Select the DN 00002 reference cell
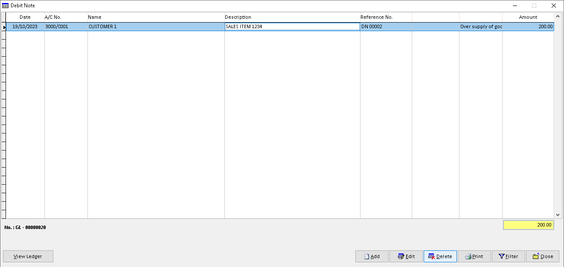The width and height of the screenshot is (564, 267). (386, 26)
